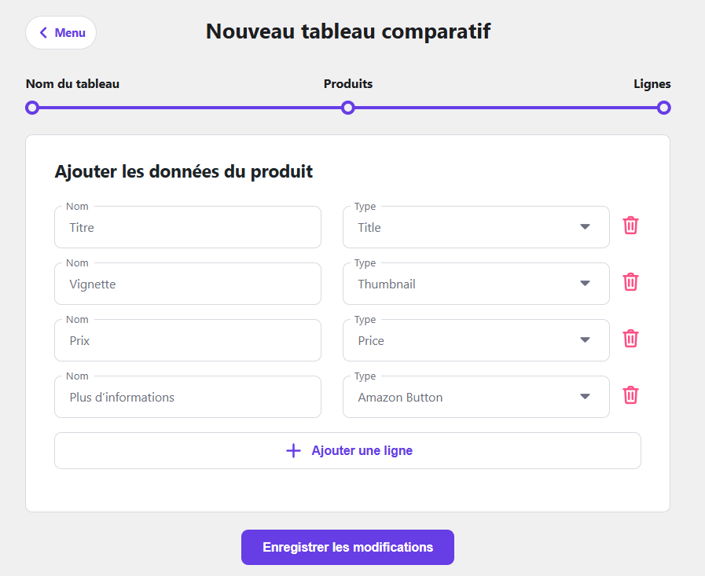Click the Lignes marker on the progress bar

[664, 108]
